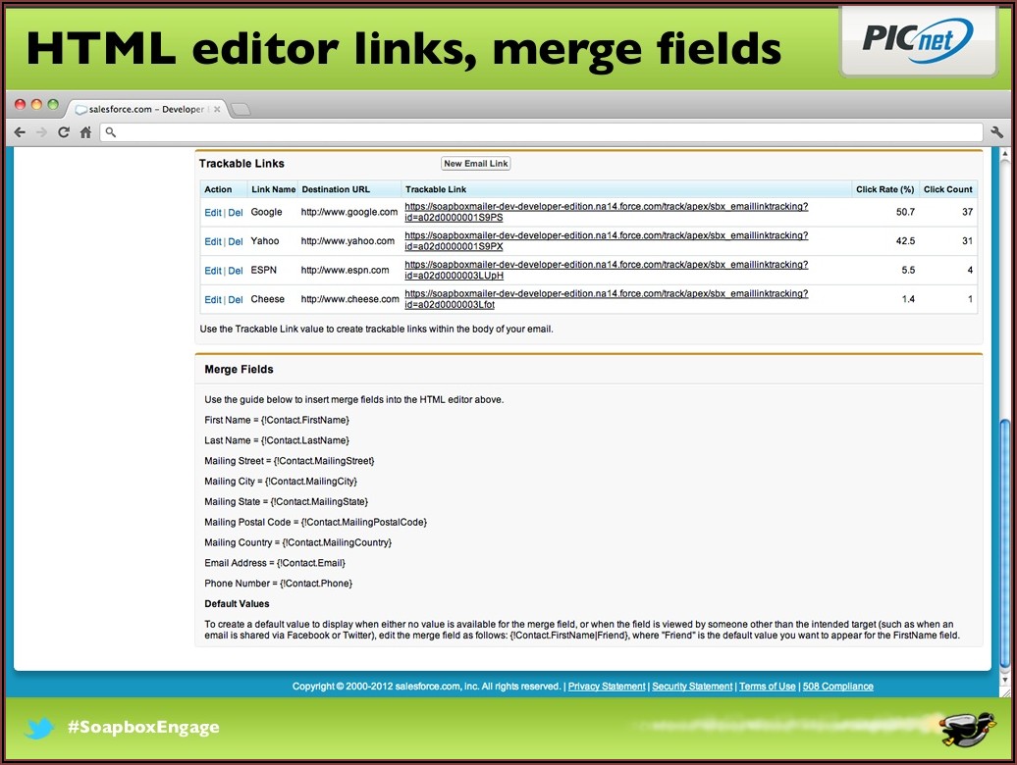Screen dimensions: 1017x765
Task: Click the page vertical scrollbar thumb
Action: [x=1004, y=542]
